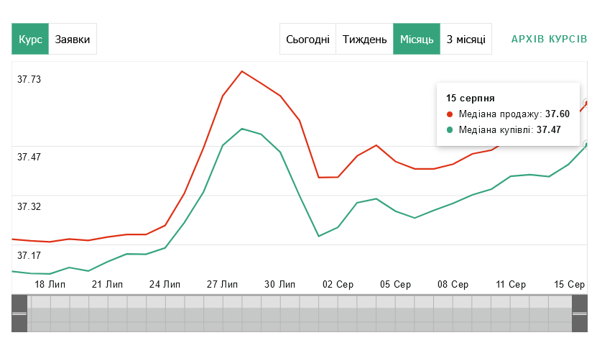
Task: Click the green buy line's highest peak
Action: [242, 129]
